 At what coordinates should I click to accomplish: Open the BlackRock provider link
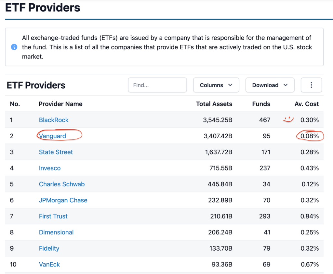pos(54,120)
